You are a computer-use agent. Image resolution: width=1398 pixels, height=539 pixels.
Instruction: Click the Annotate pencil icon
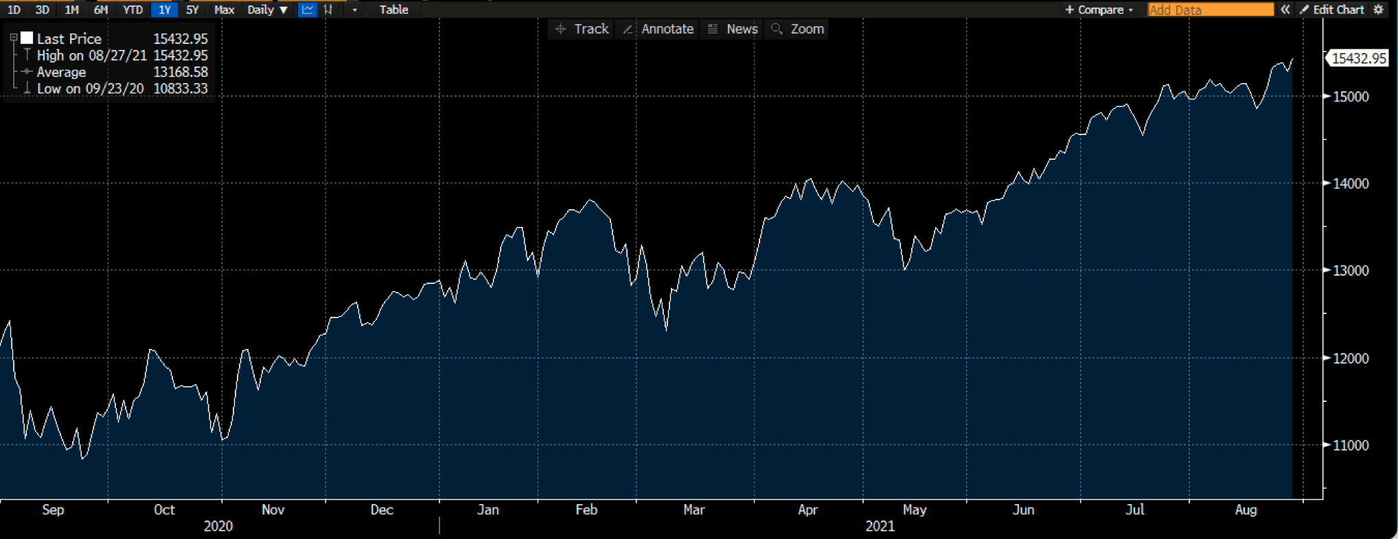click(x=628, y=29)
